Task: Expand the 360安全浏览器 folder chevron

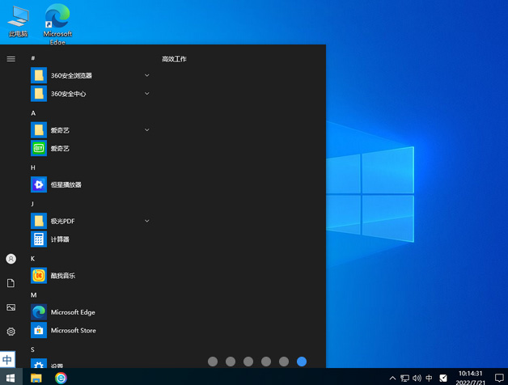Action: 146,75
